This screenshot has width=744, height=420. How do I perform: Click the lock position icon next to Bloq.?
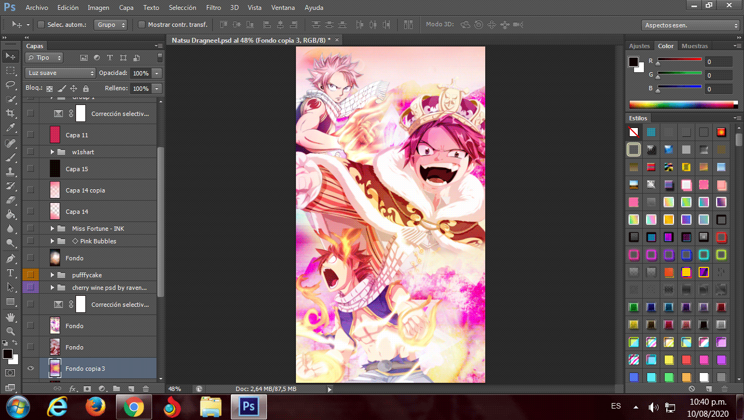pos(74,88)
